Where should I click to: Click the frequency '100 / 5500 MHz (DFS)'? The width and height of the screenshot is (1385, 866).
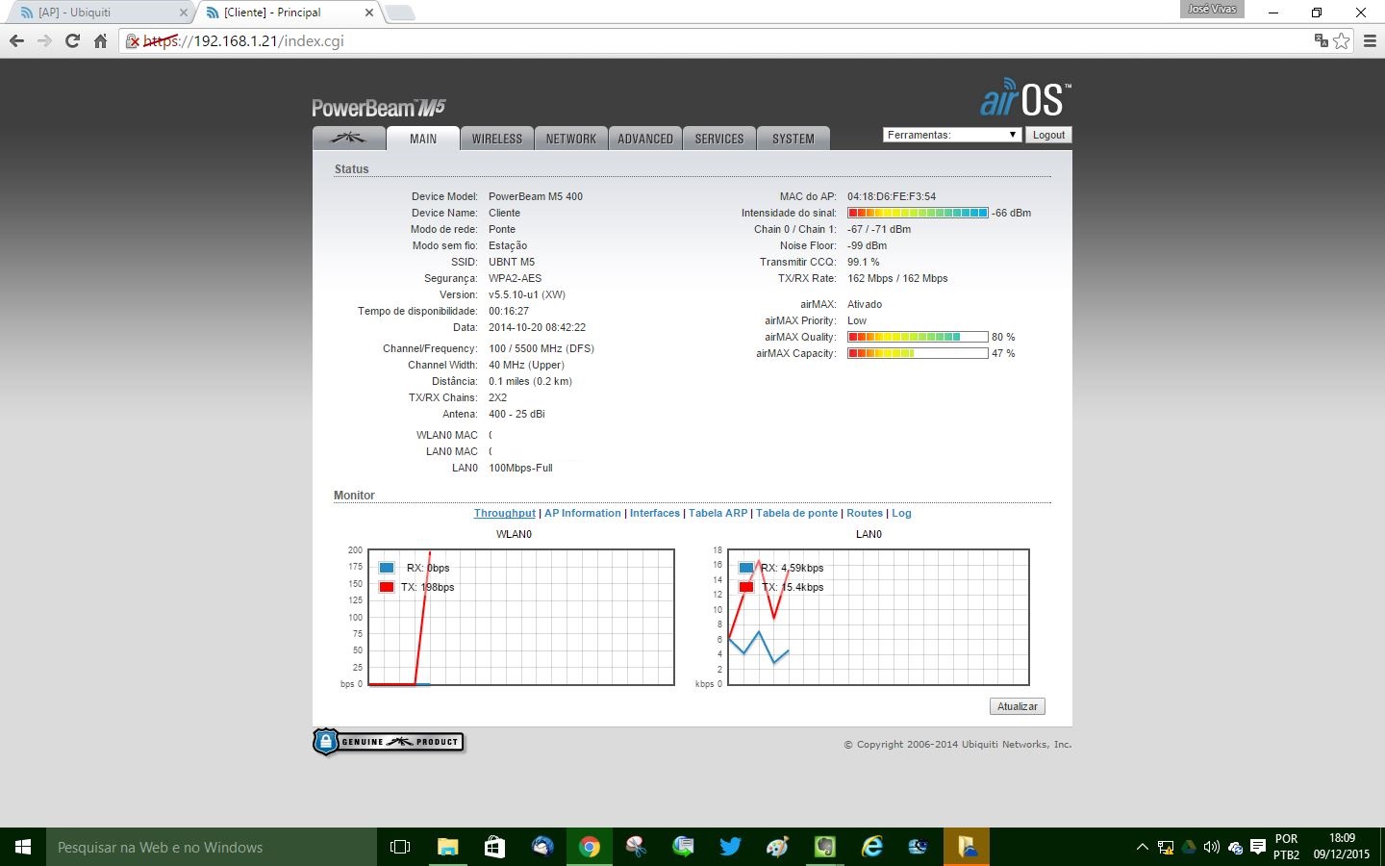tap(541, 348)
